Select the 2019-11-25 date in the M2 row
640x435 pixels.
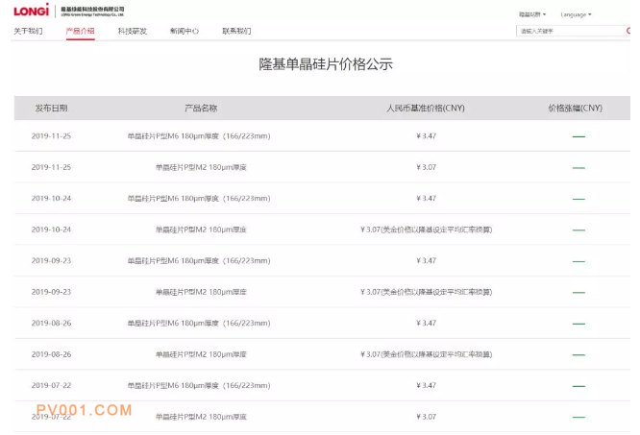point(51,167)
